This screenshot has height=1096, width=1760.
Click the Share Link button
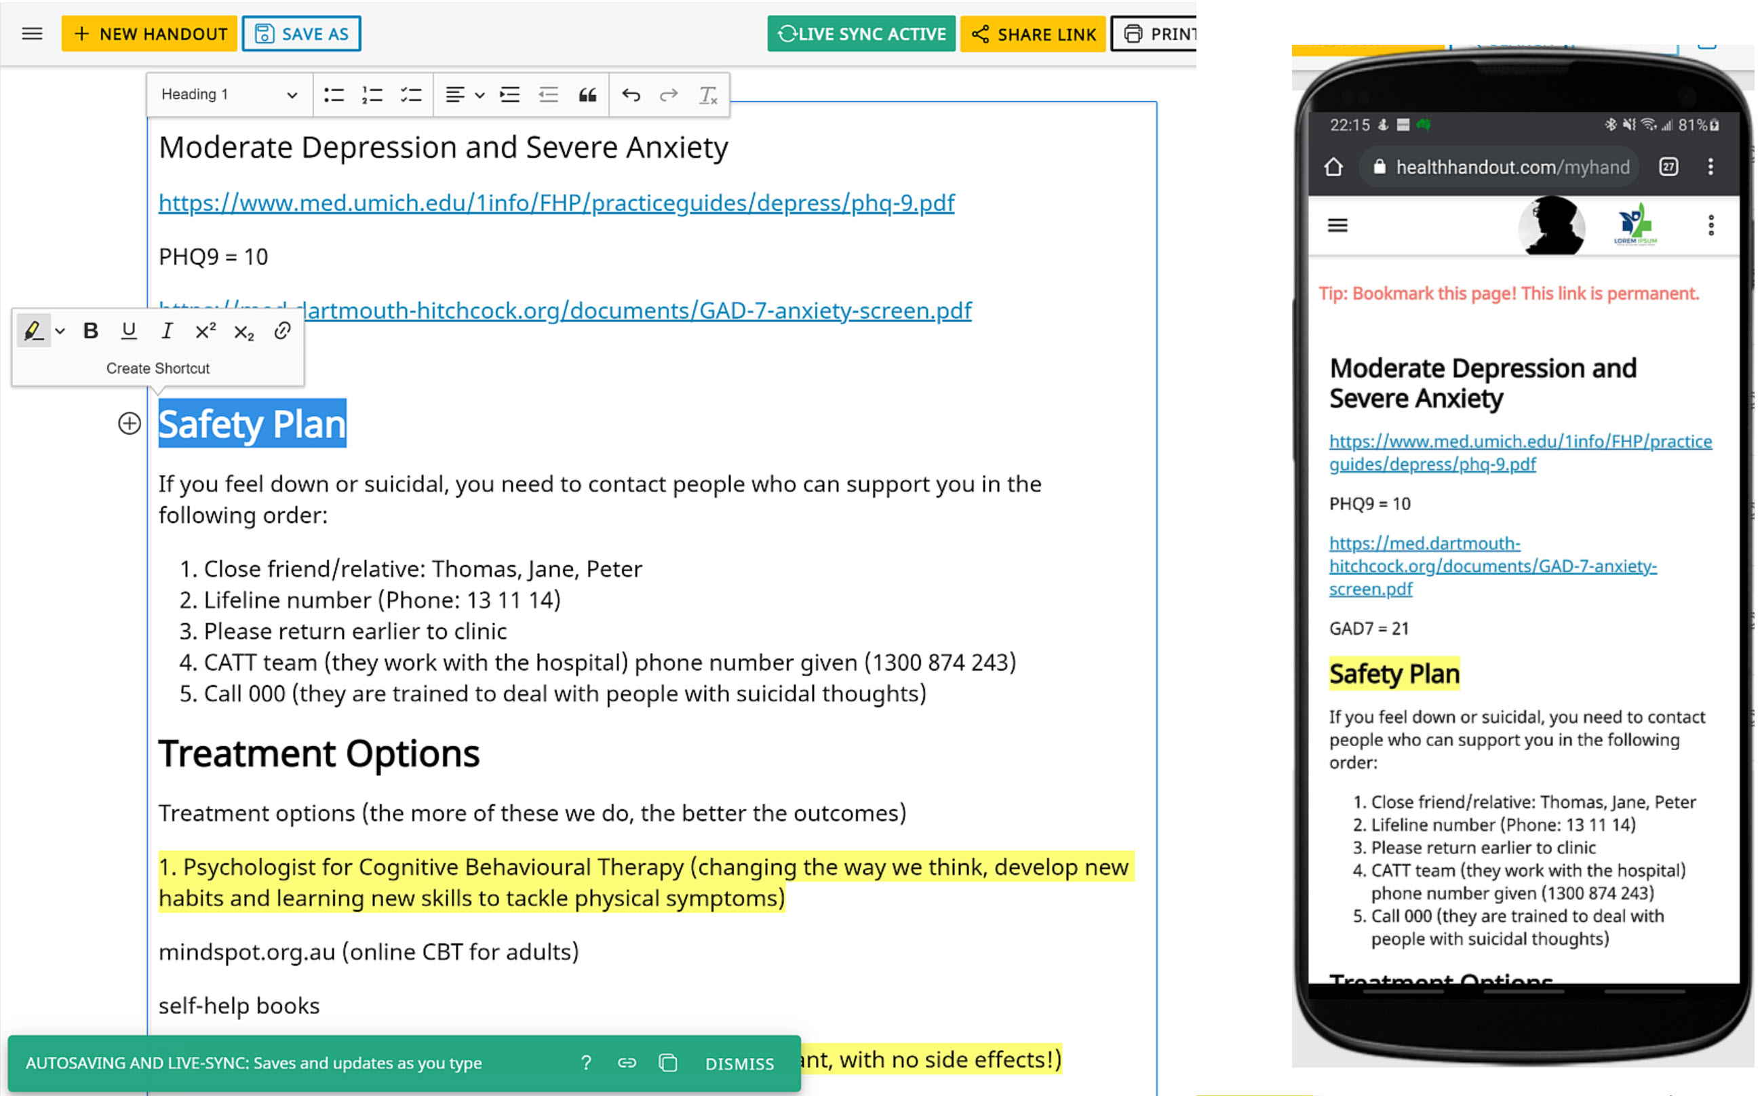[1033, 34]
